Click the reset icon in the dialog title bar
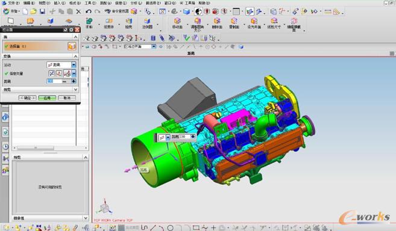 [x=66, y=29]
